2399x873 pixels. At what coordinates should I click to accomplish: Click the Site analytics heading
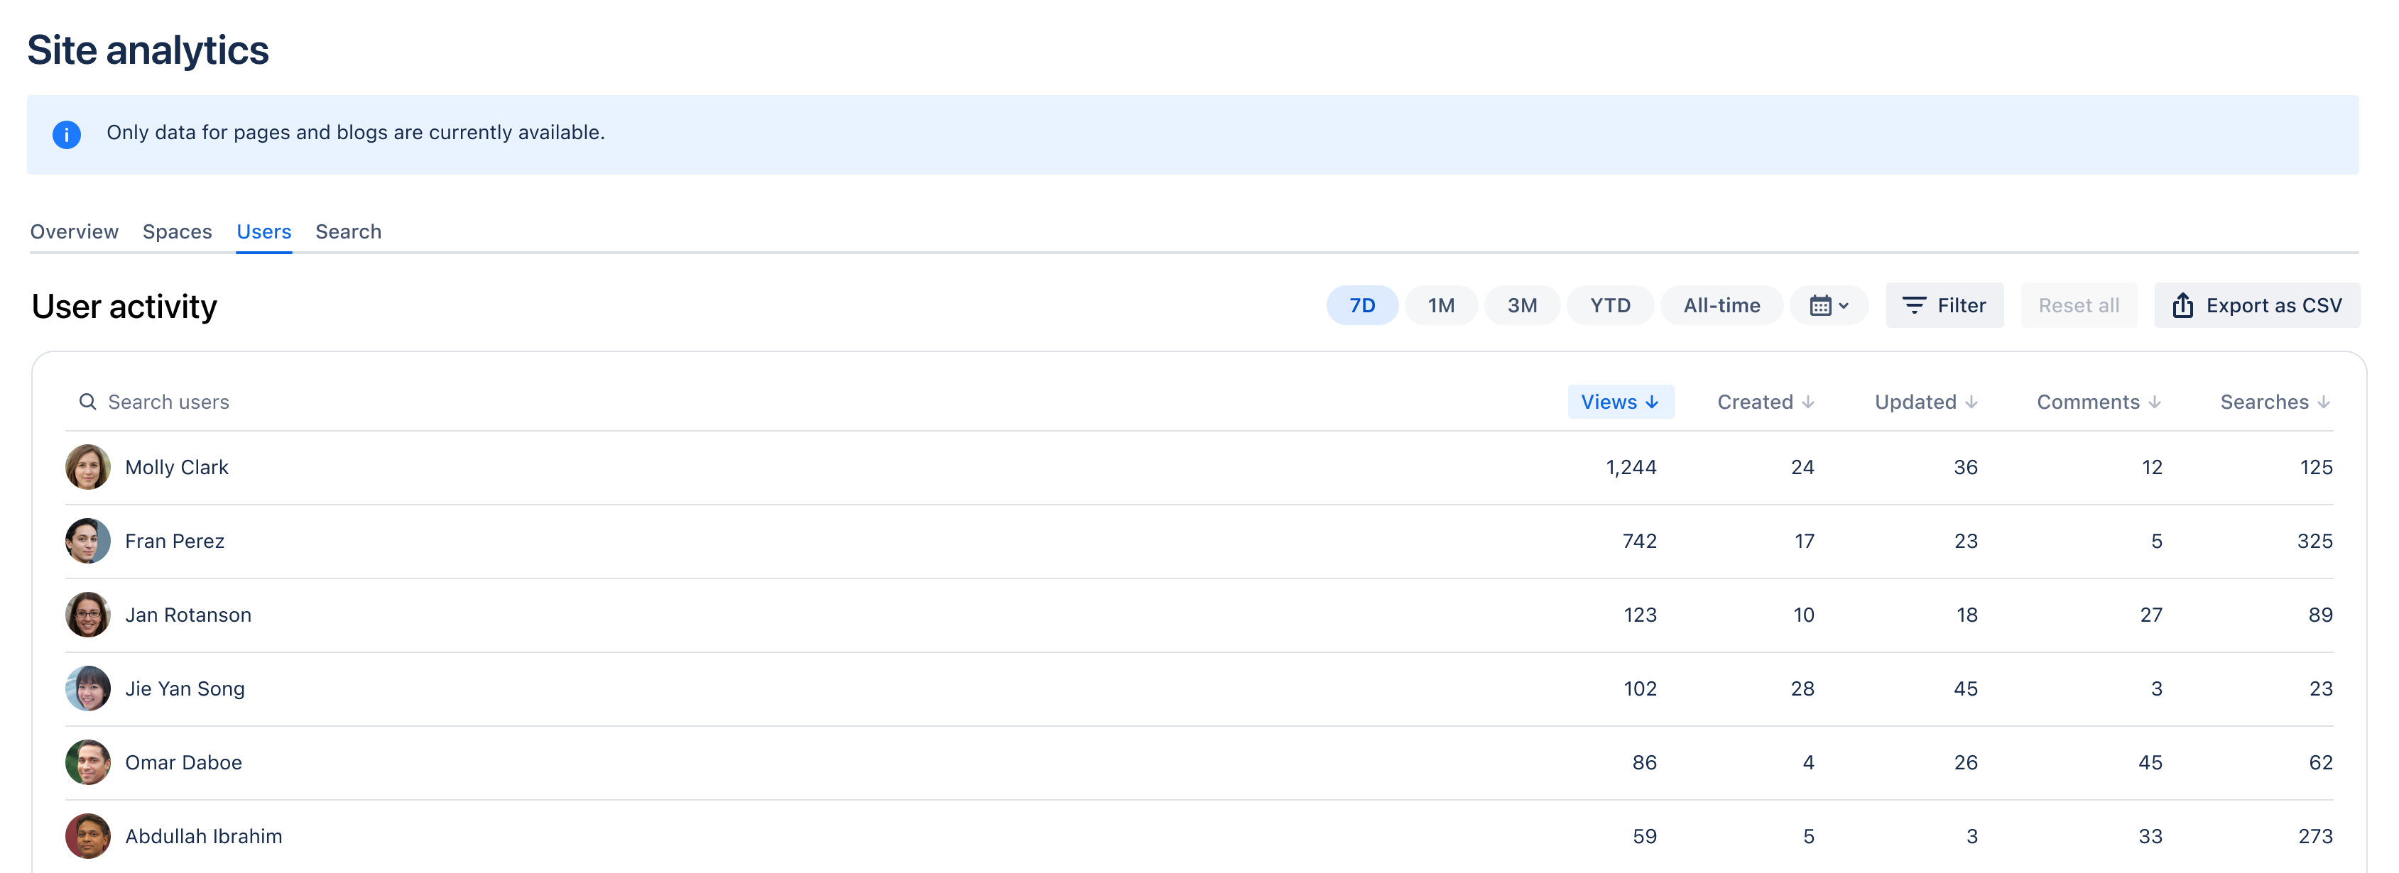148,50
